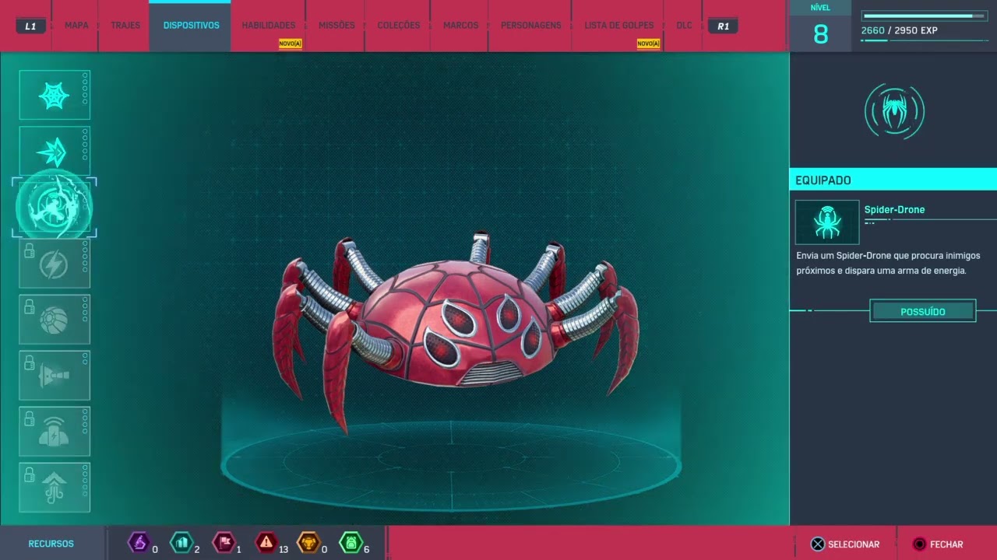Image resolution: width=997 pixels, height=560 pixels.
Task: Click the red warning crime token icon
Action: pos(266,542)
